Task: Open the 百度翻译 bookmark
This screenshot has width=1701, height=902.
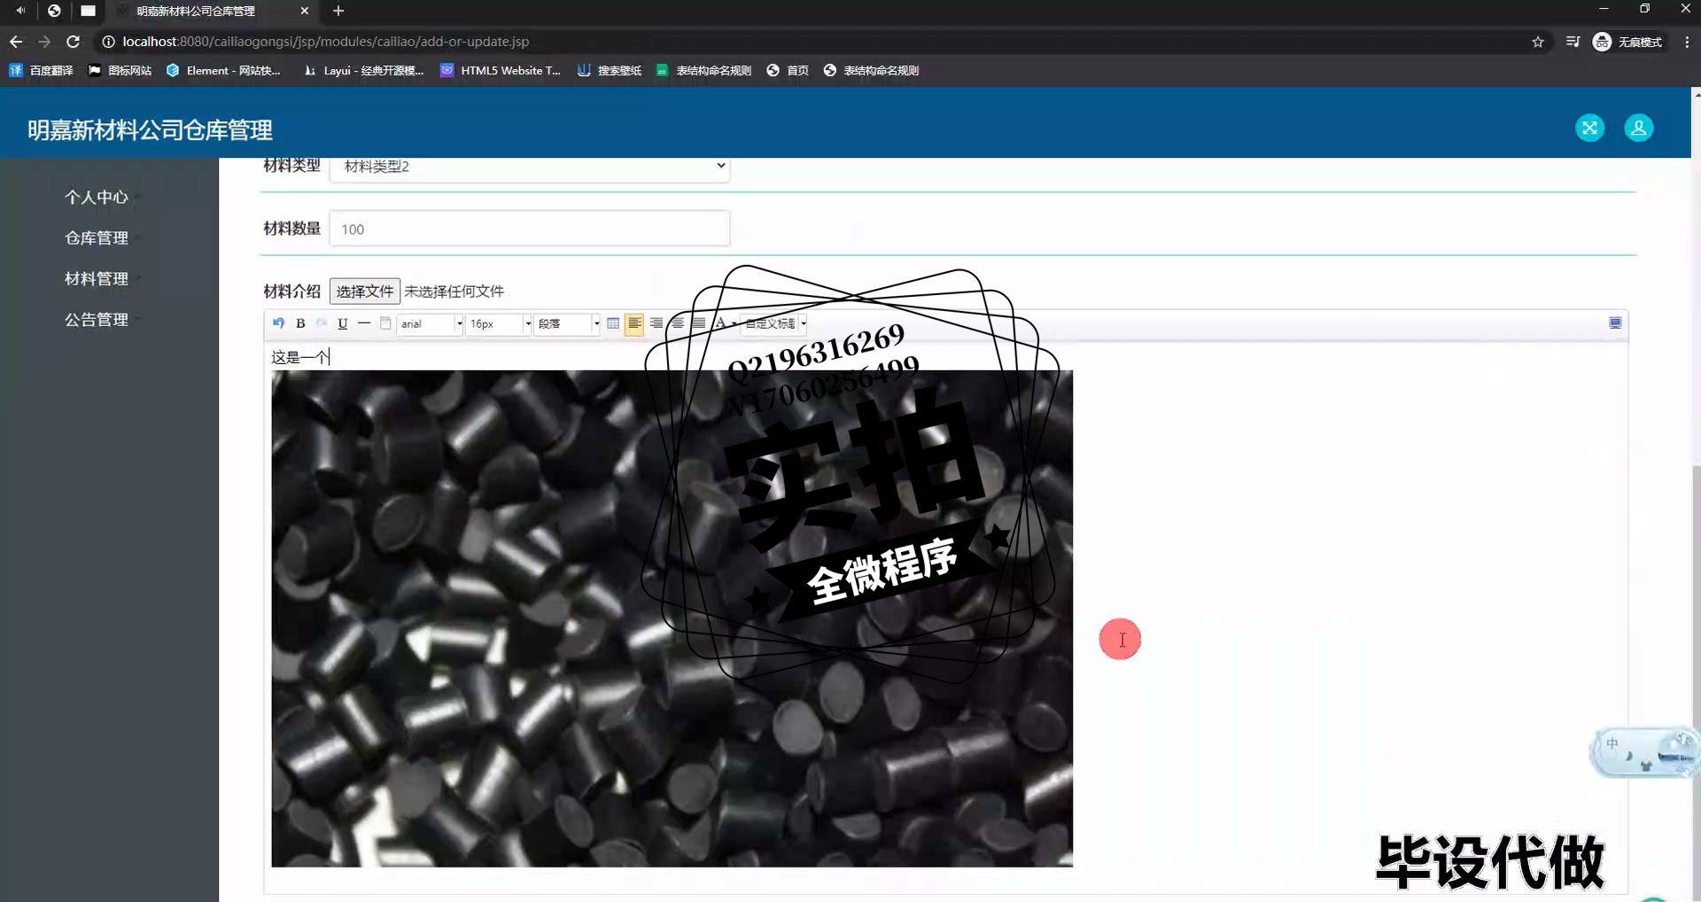Action: point(41,71)
